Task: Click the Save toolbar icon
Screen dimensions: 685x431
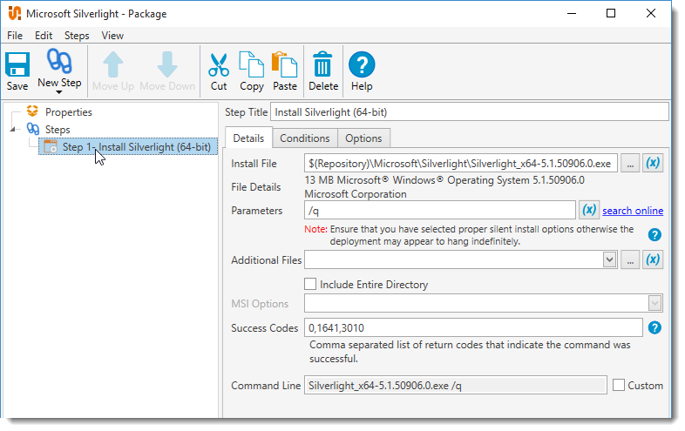Action: click(17, 70)
